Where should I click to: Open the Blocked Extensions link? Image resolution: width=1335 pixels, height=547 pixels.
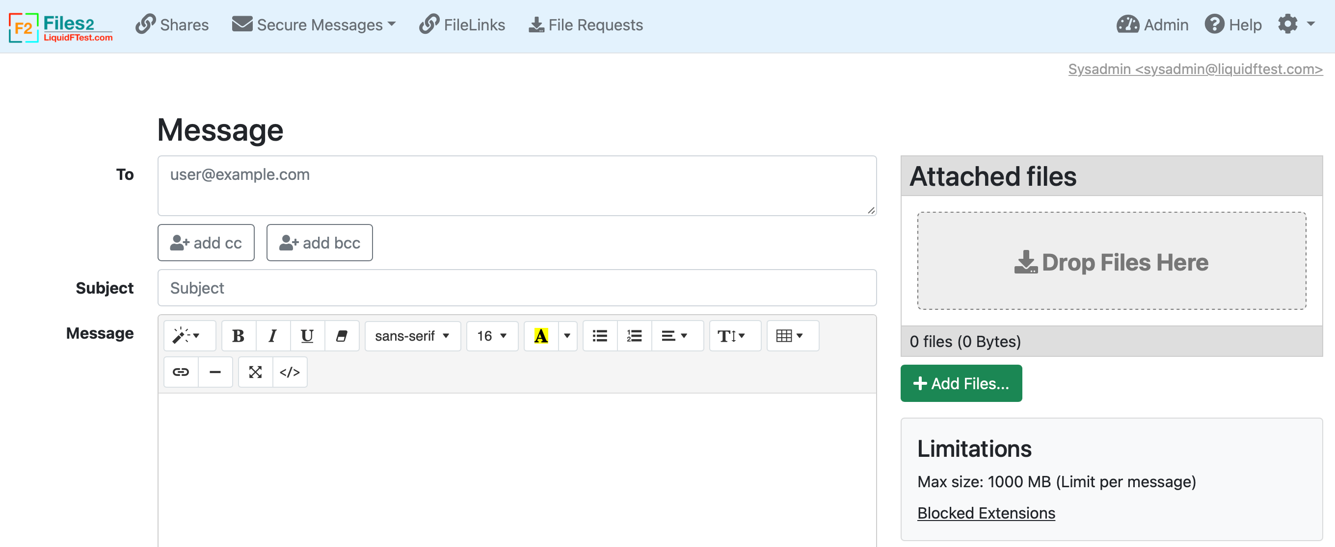[986, 513]
